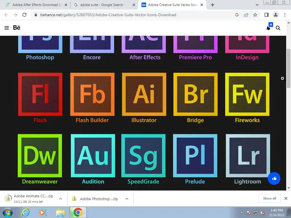Screen dimensions: 291x218
Task: Click the Chrome back arrow
Action: tap(6, 15)
